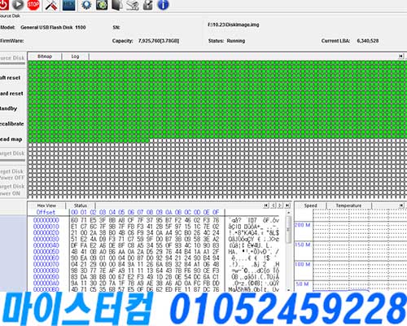Click the Source Disk sidebar header
This screenshot has width=407, height=326.
12,58
